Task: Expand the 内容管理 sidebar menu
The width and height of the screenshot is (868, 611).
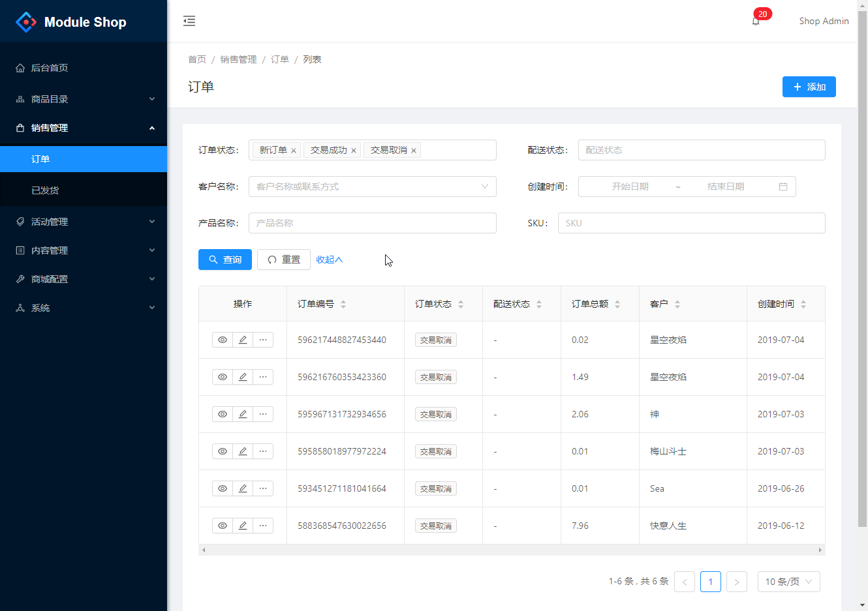Action: 84,250
